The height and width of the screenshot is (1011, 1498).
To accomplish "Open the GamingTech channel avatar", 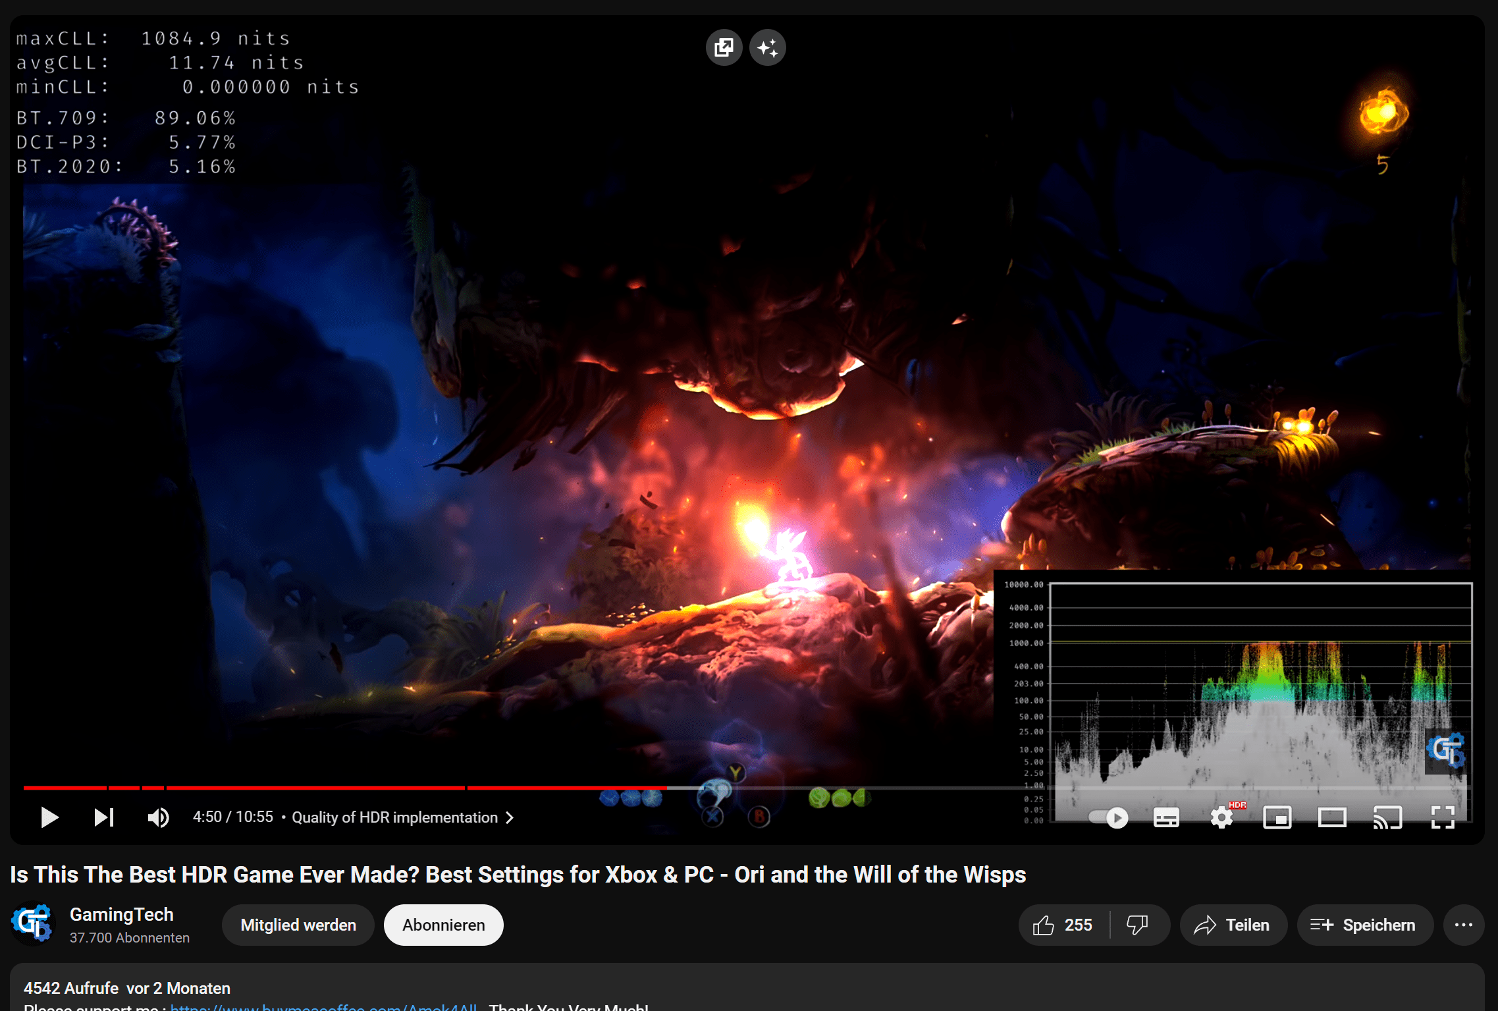I will click(32, 923).
